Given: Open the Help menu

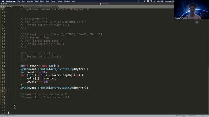Looking at the screenshot, I should [x=73, y=1].
